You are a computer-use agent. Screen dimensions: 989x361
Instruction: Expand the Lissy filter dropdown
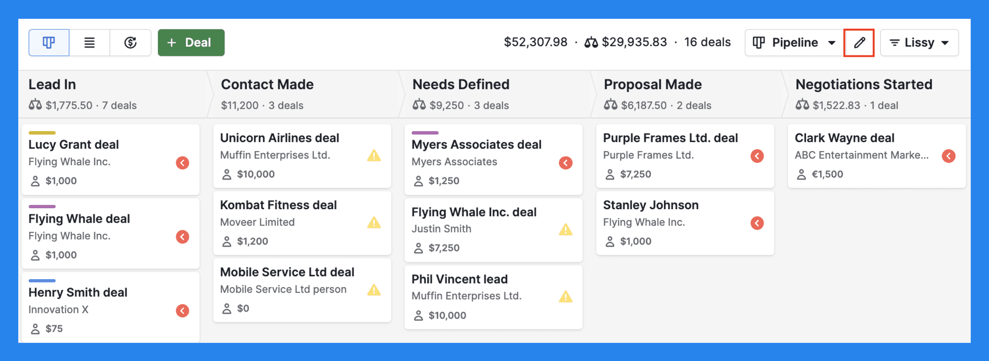(919, 42)
